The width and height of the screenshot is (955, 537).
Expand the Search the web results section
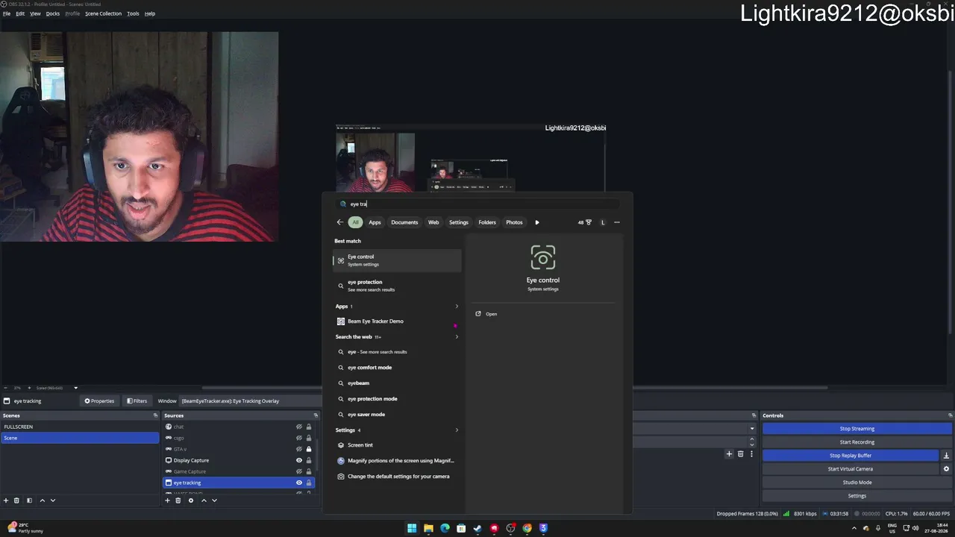457,337
